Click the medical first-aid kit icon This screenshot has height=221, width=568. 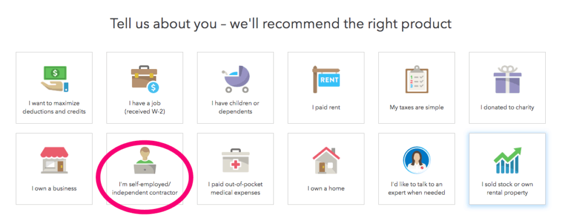coord(235,160)
